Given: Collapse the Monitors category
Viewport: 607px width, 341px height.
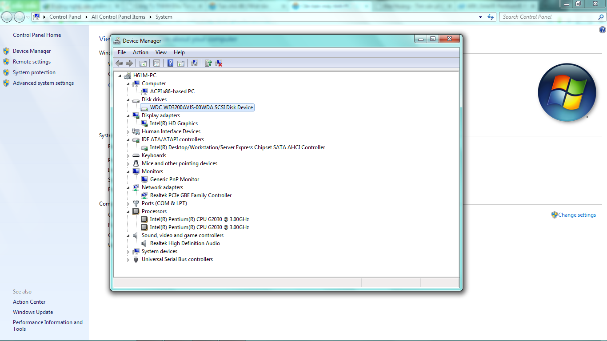Looking at the screenshot, I should tap(128, 172).
